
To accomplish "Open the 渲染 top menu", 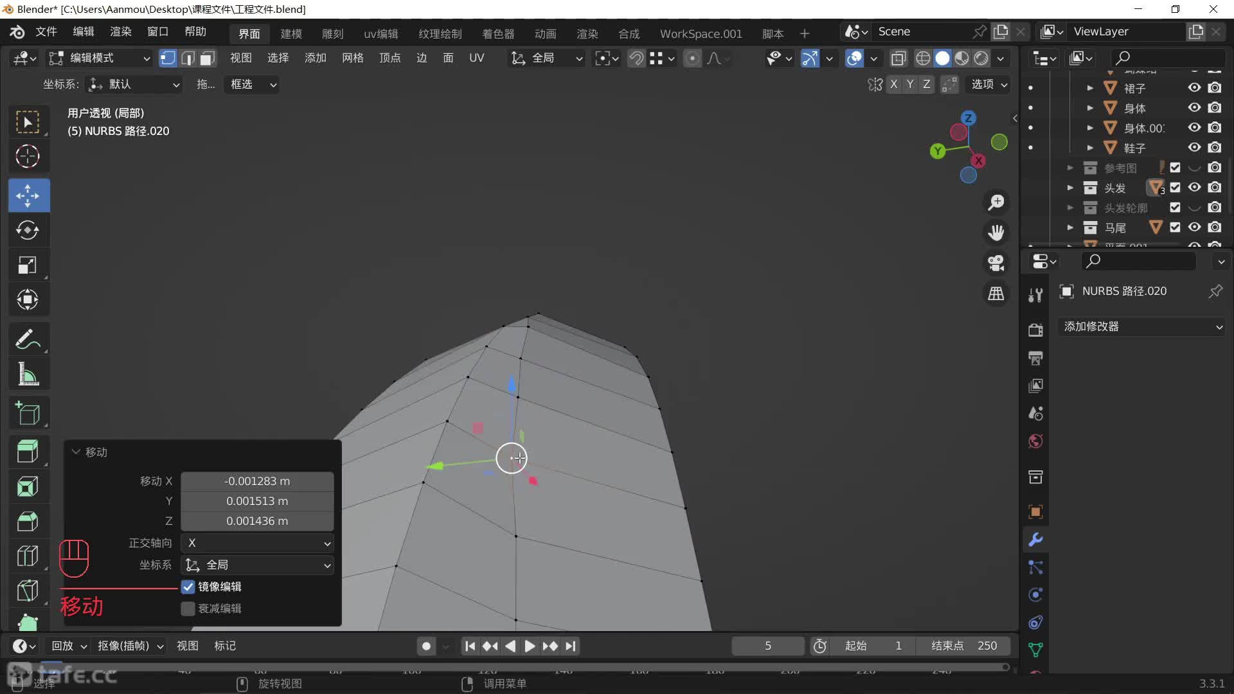I will coord(121,31).
